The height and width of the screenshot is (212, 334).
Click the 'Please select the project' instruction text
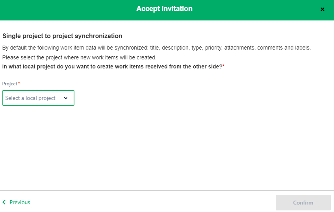79,57
